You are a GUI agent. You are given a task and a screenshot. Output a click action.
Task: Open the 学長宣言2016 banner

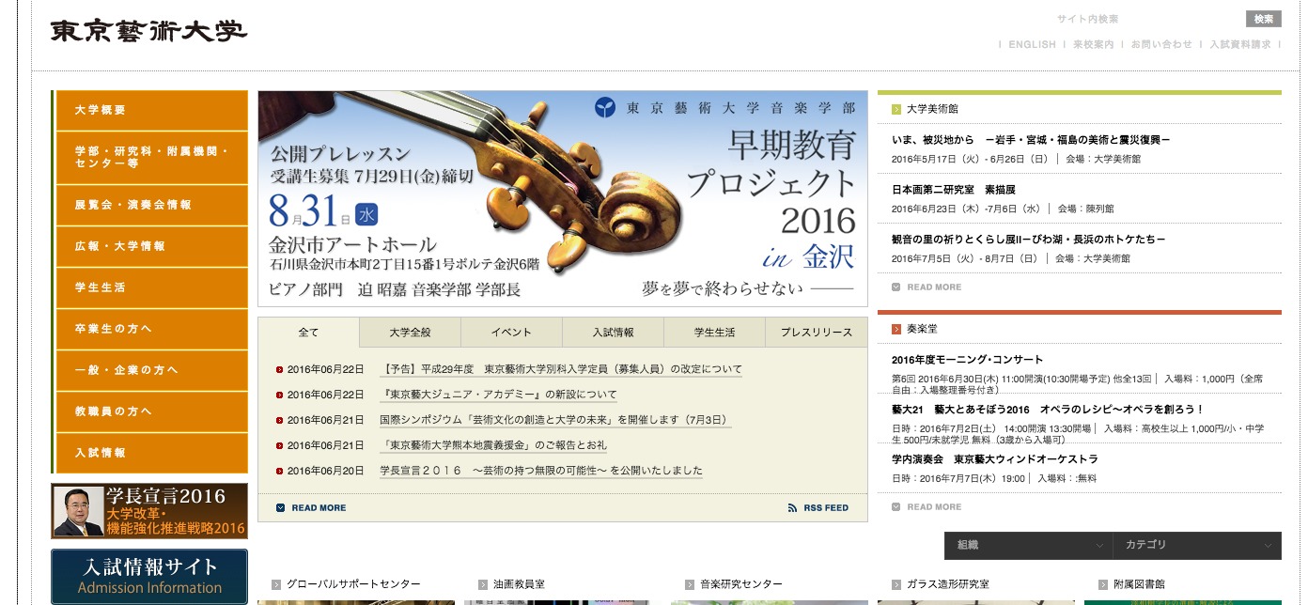(x=149, y=511)
